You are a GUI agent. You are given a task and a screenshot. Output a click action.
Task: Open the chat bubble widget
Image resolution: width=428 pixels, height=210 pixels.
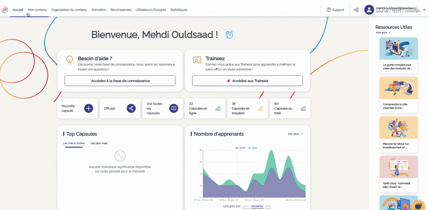tap(418, 206)
